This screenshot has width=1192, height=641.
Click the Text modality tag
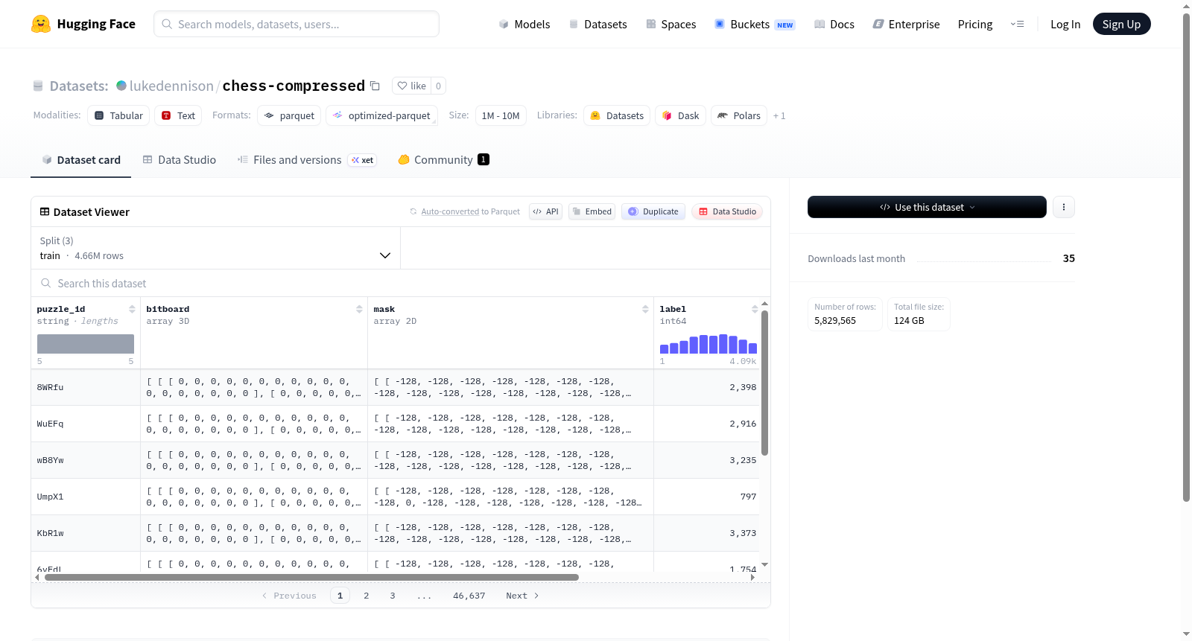178,115
